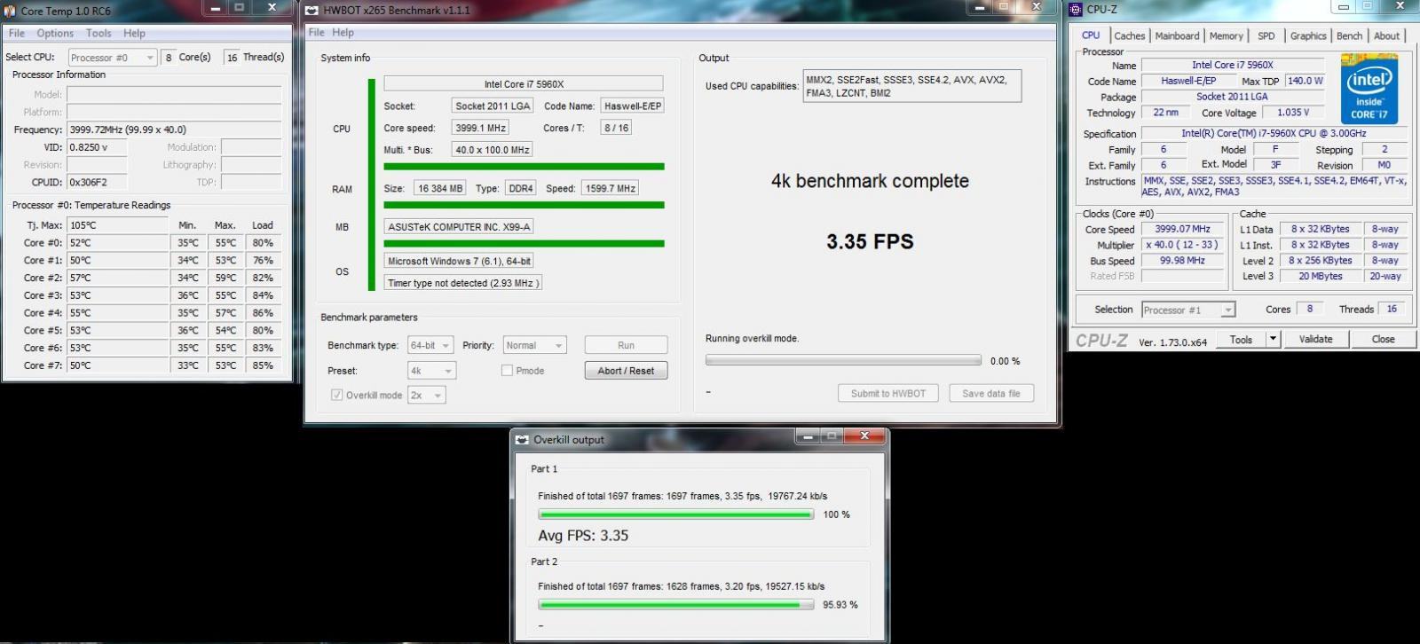Switch to the Bench tab in CPU-Z
Viewport: 1420px width, 644px height.
coord(1349,35)
